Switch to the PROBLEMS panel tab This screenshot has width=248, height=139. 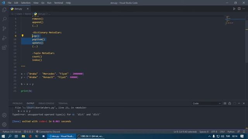pyautogui.click(x=17, y=103)
